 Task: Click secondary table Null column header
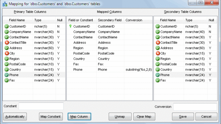point(212,20)
